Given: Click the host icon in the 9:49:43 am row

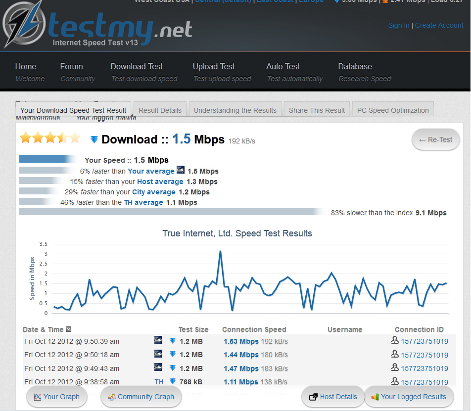Looking at the screenshot, I should click(158, 367).
